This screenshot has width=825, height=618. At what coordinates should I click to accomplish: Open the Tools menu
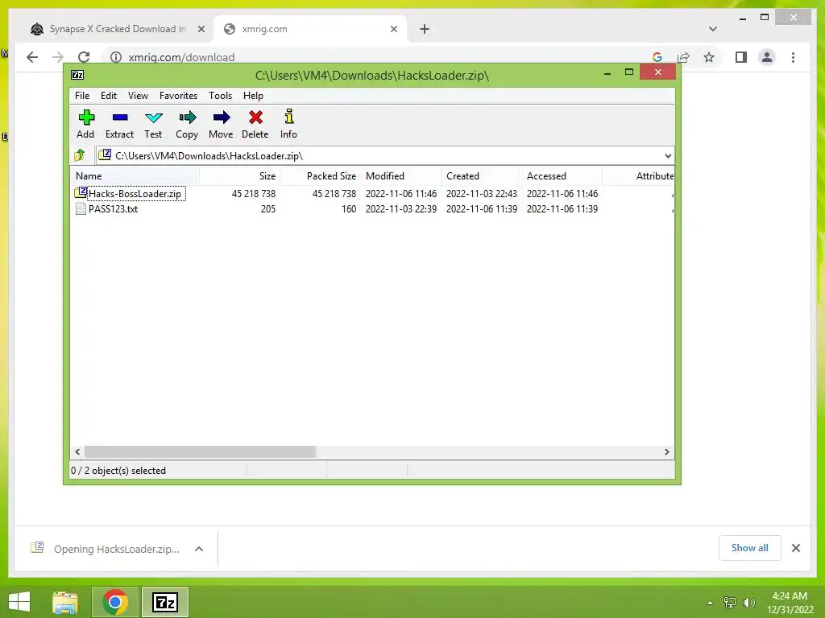click(220, 96)
